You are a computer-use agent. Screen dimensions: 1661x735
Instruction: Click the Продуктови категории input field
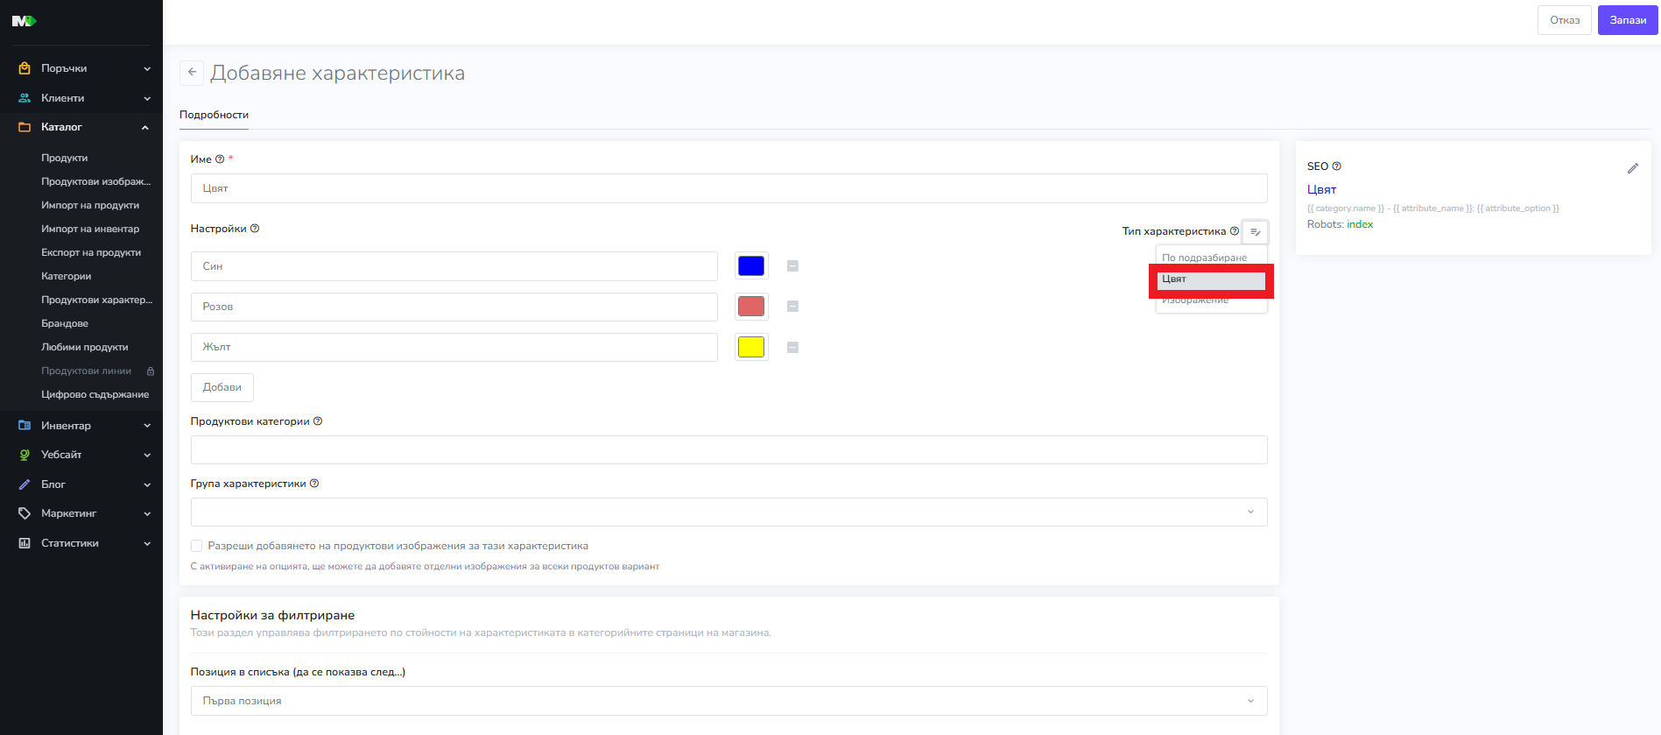coord(728,450)
